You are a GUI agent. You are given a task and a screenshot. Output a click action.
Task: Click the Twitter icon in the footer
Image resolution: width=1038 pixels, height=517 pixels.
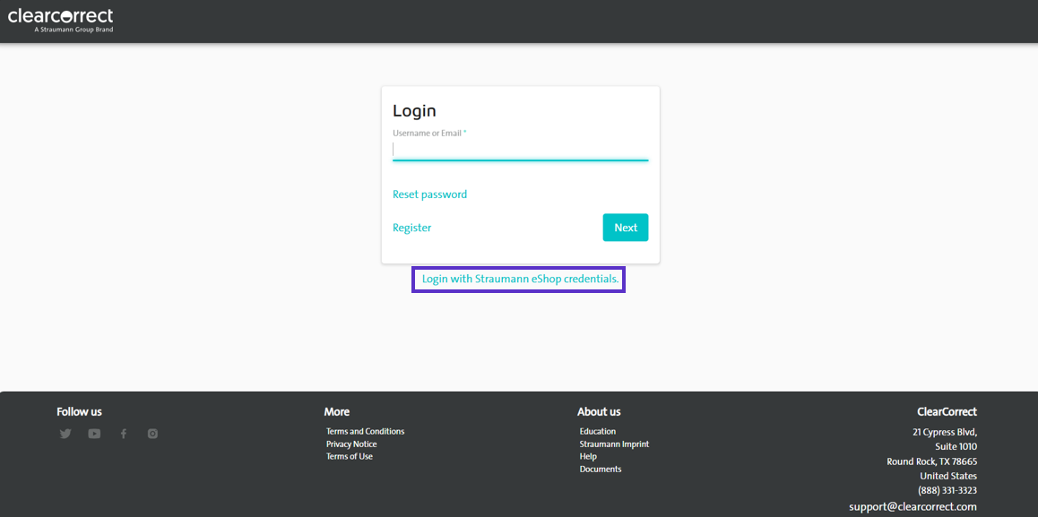[65, 433]
